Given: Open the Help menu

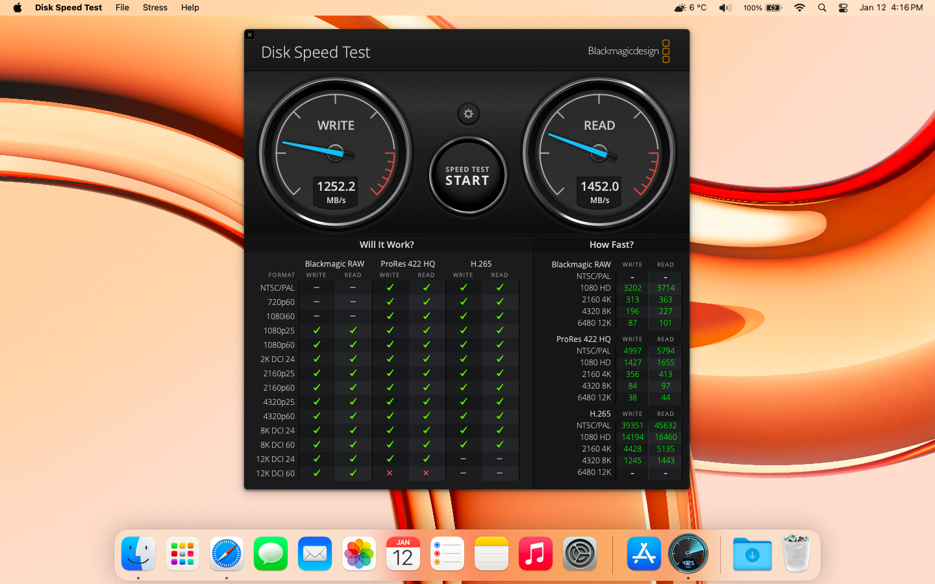Looking at the screenshot, I should pyautogui.click(x=190, y=8).
